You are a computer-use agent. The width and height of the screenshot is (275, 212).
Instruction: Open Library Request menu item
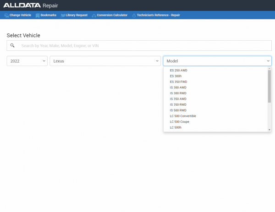tap(74, 15)
